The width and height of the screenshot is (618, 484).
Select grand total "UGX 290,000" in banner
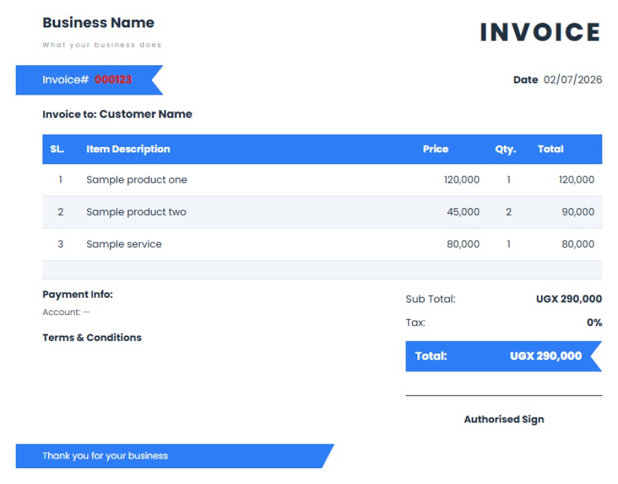[546, 356]
